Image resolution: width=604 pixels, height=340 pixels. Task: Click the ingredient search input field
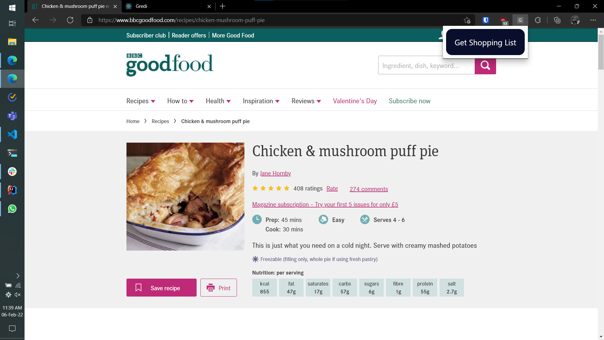426,65
